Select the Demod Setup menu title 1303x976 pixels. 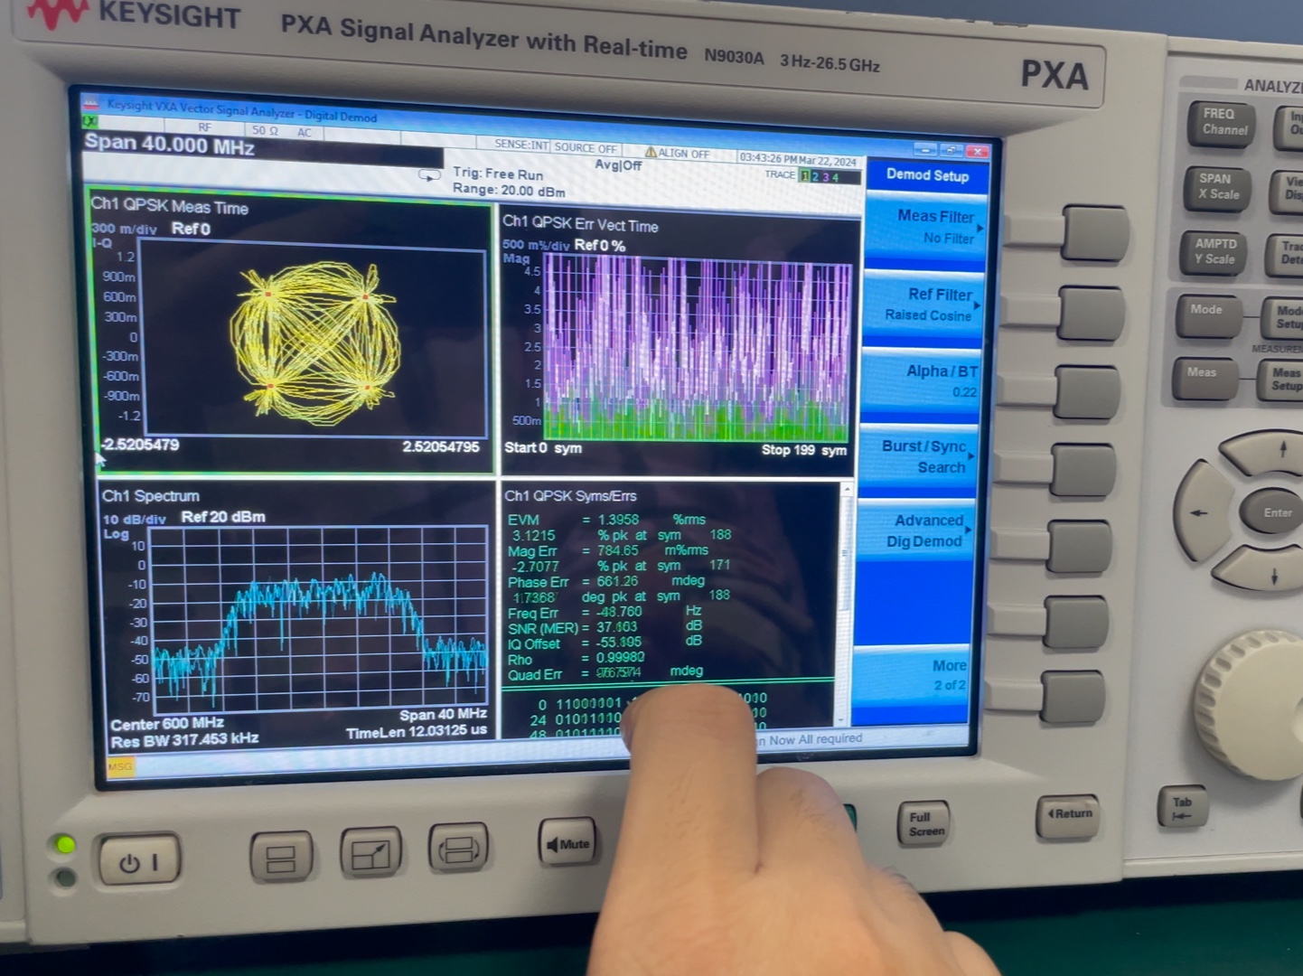(926, 175)
